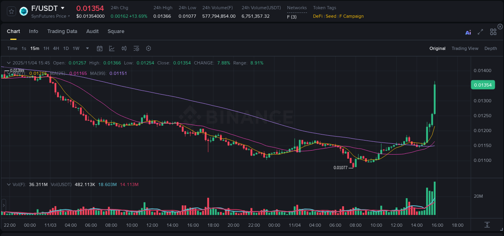Click the fullscreen expand arrows icon
The height and width of the screenshot is (236, 504).
coord(480,32)
